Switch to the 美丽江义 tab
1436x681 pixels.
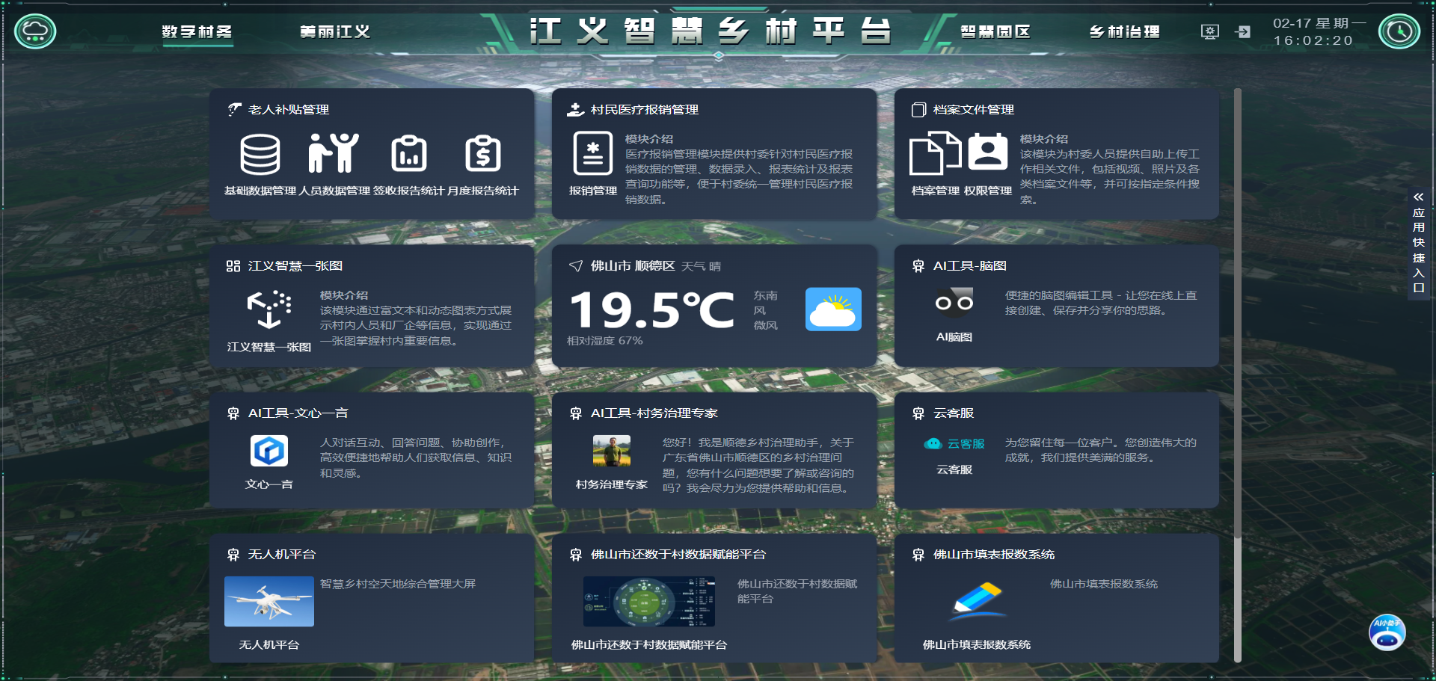(x=335, y=31)
